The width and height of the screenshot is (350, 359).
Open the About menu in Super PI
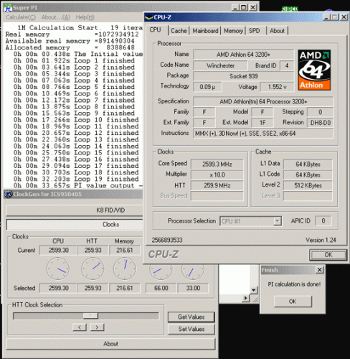pos(56,17)
